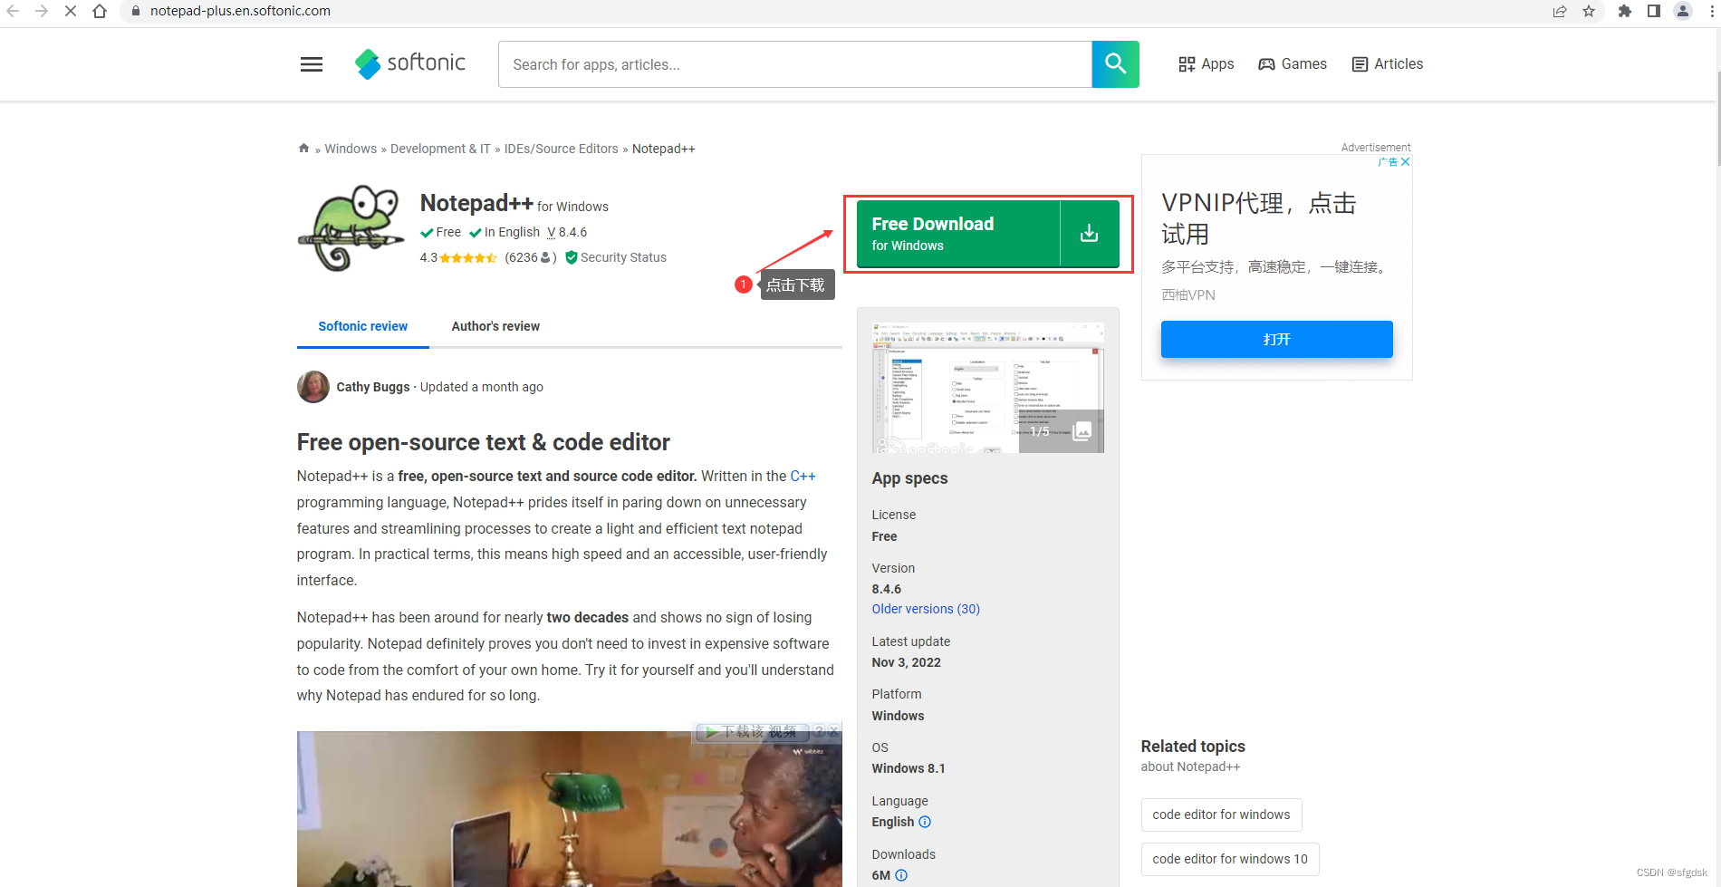Viewport: 1721px width, 887px height.
Task: Open browser extensions puzzle icon
Action: tap(1625, 11)
